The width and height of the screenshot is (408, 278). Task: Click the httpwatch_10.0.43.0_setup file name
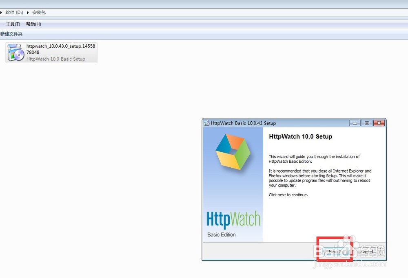tap(61, 49)
